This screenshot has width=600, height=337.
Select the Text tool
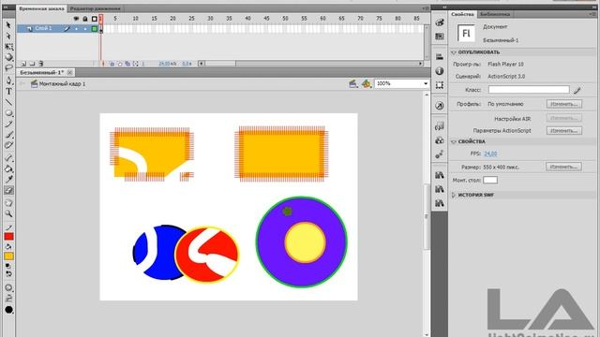pyautogui.click(x=8, y=92)
